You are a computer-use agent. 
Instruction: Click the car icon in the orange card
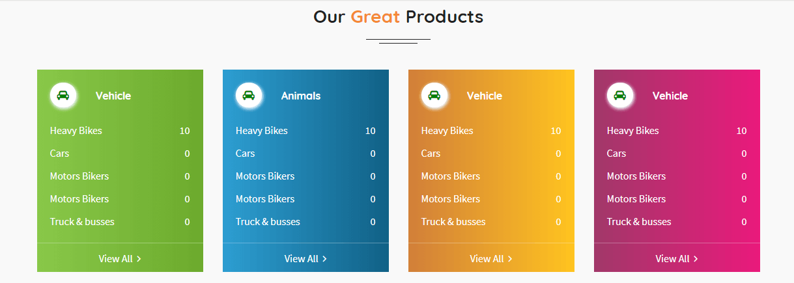pyautogui.click(x=434, y=96)
